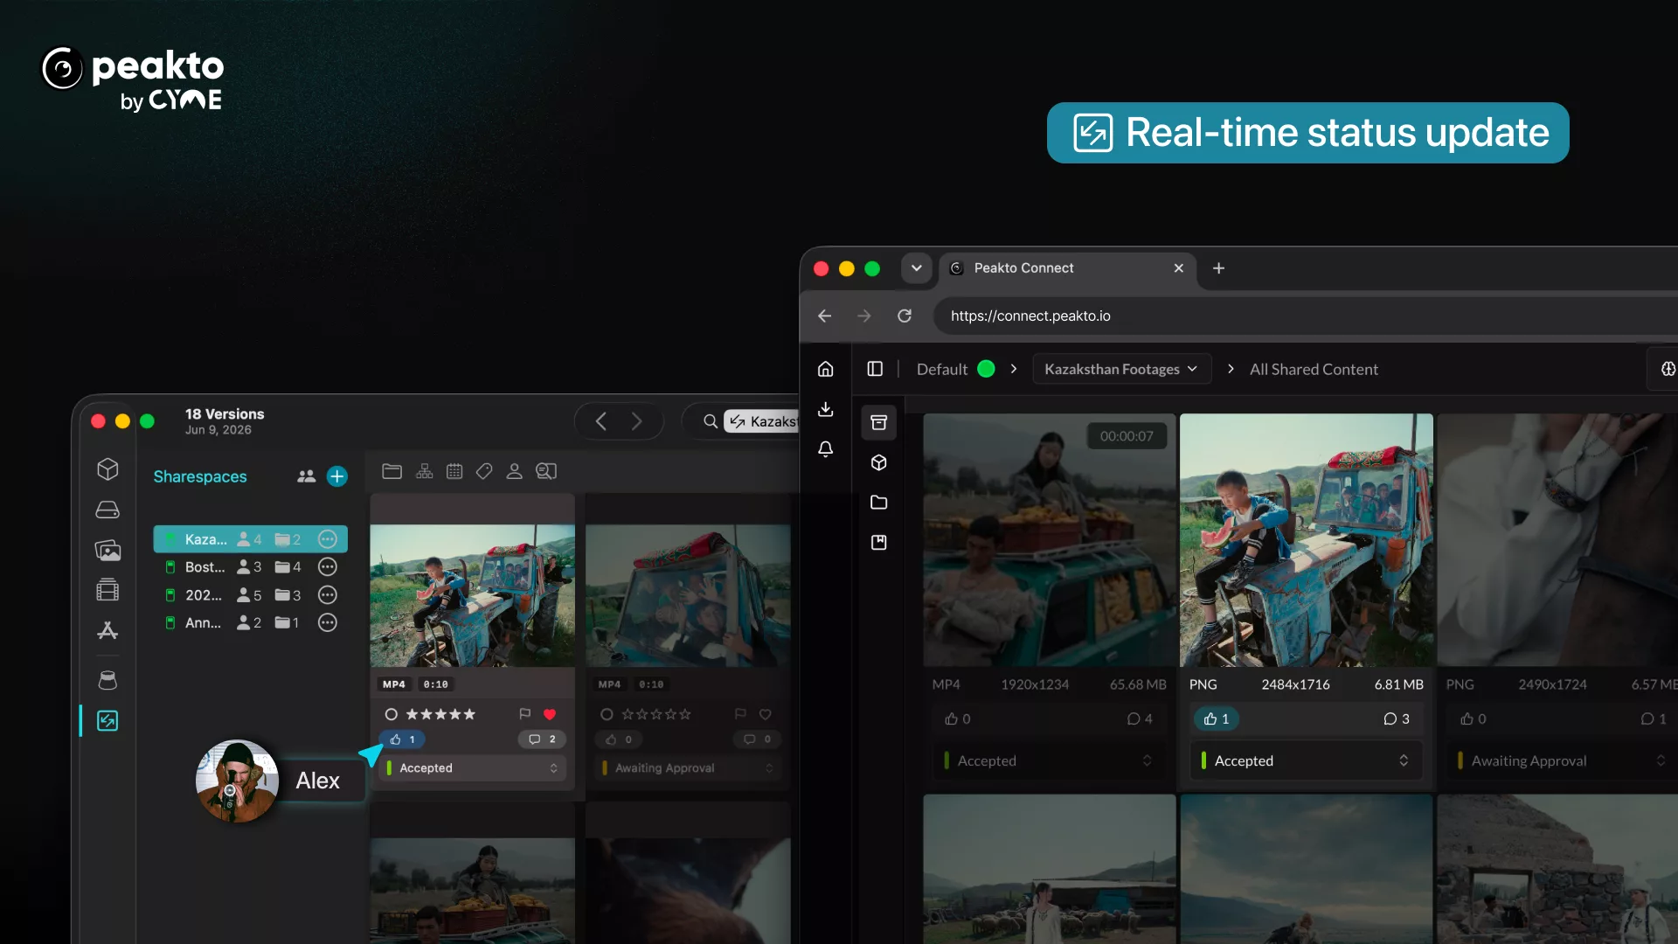Click the connect.peakto.io address bar
Image resolution: width=1678 pixels, height=944 pixels.
1306,316
